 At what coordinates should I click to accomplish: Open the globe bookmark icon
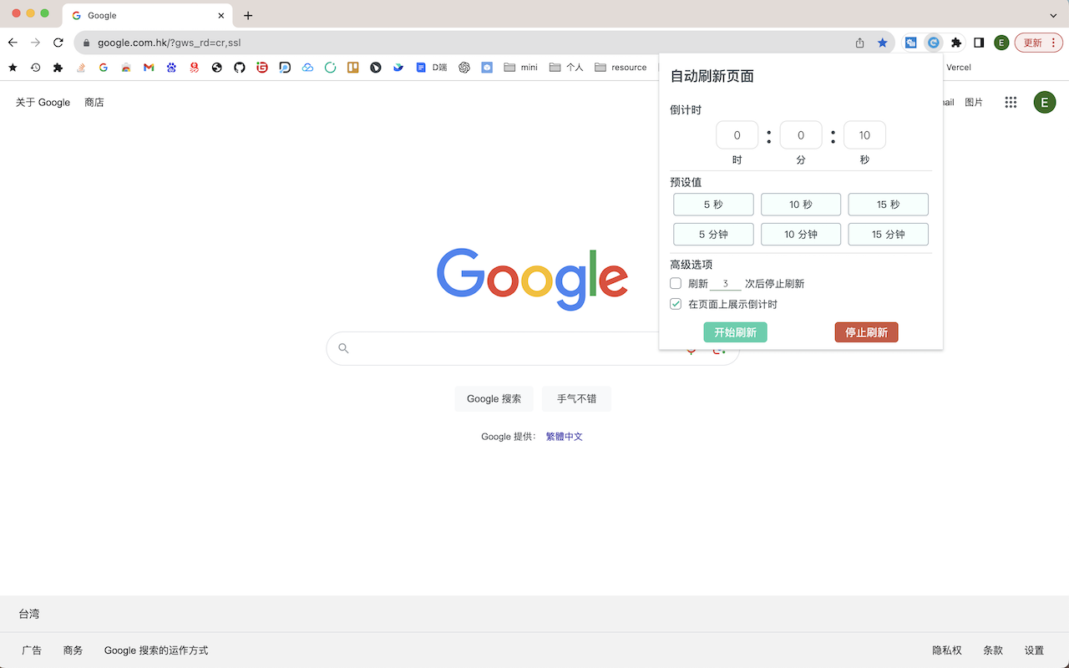[217, 68]
